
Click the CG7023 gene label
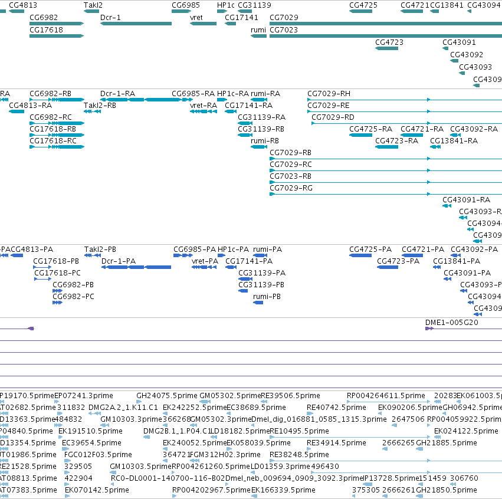point(284,30)
